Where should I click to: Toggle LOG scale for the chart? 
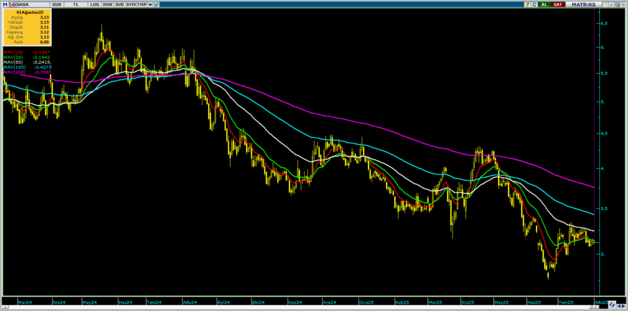[94, 4]
